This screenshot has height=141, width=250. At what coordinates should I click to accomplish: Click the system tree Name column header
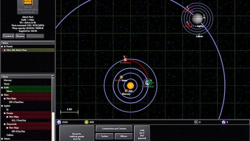pyautogui.click(x=27, y=77)
